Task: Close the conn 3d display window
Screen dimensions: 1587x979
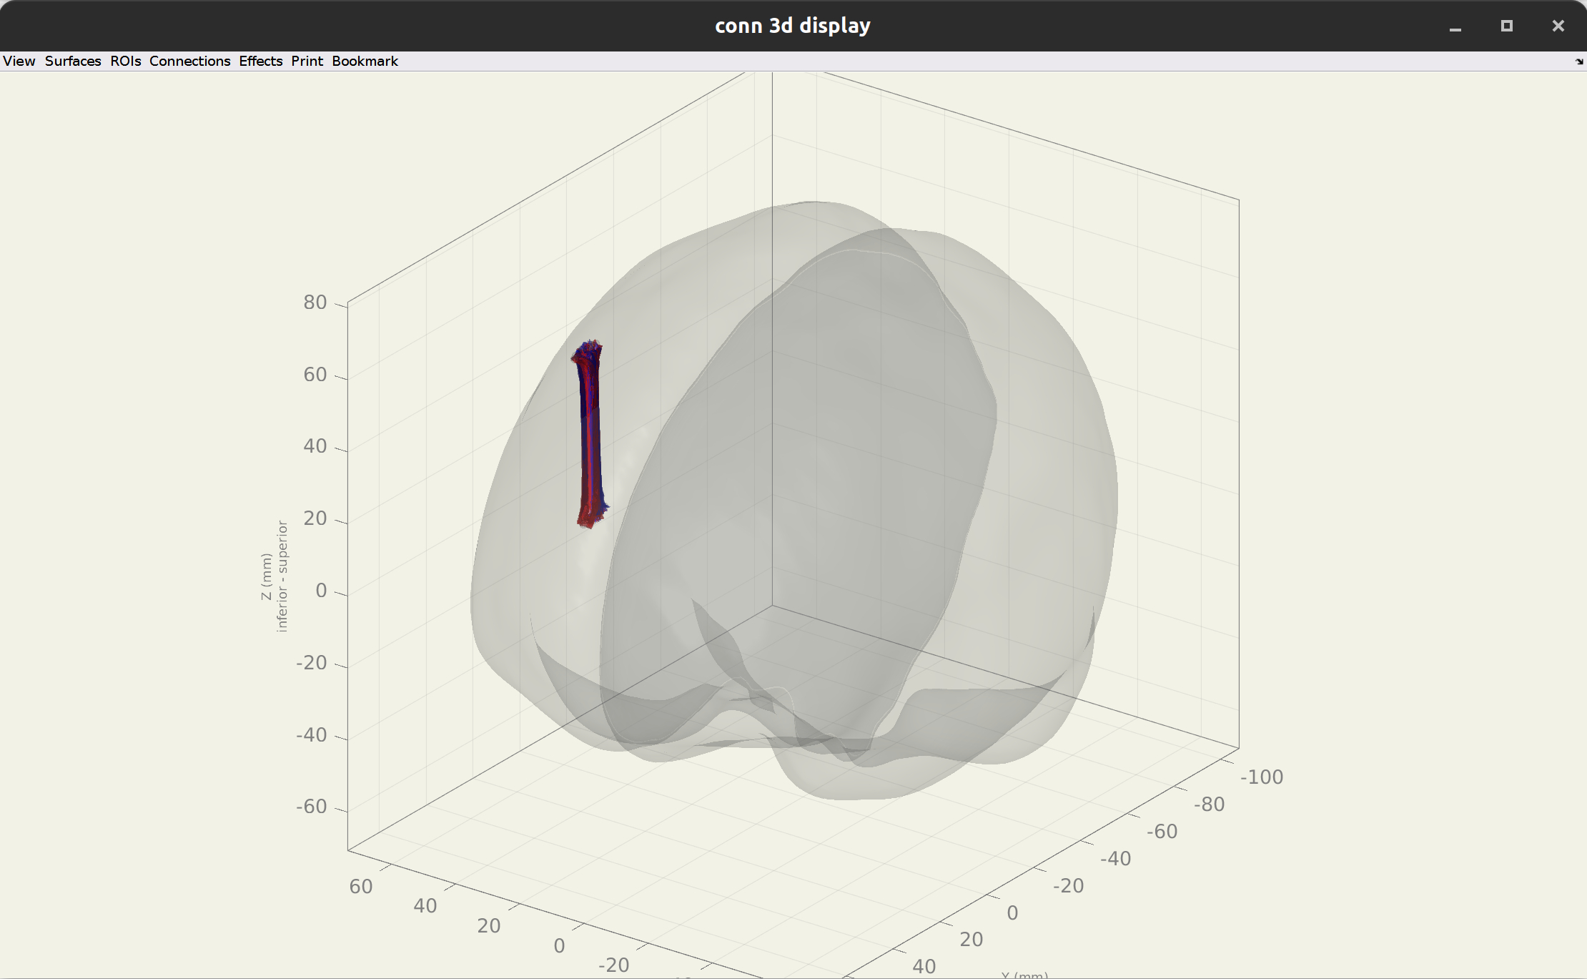Action: coord(1558,26)
